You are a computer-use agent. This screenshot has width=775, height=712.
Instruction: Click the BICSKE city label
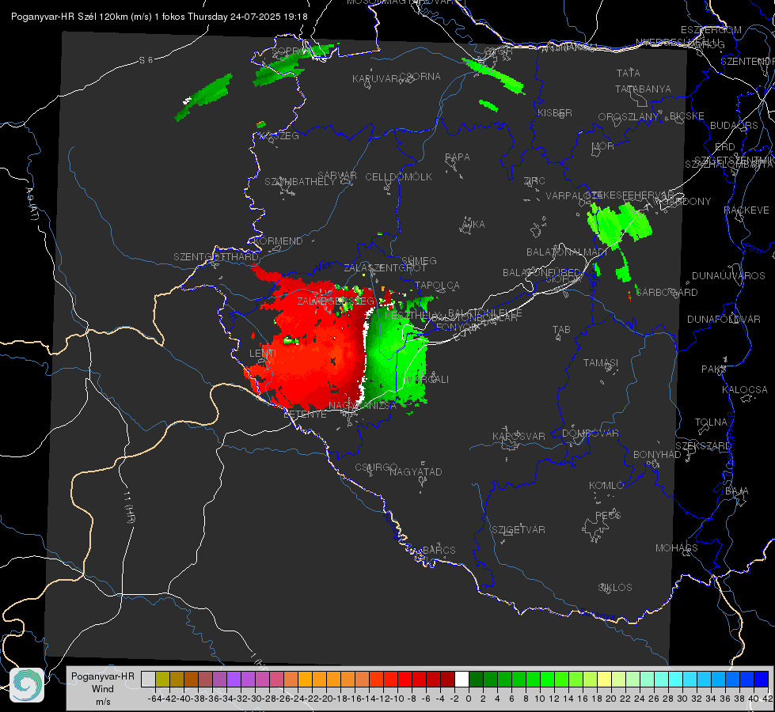tap(687, 116)
